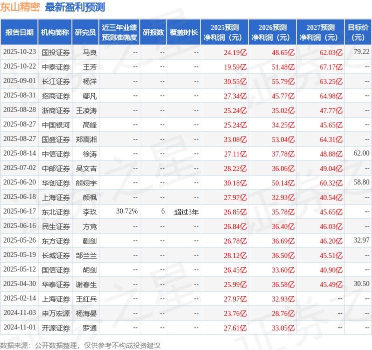Click the 64.98亿 forecast value
The width and height of the screenshot is (372, 350).
331,96
